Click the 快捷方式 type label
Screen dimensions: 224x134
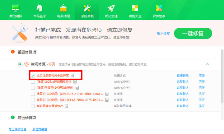(x=120, y=76)
